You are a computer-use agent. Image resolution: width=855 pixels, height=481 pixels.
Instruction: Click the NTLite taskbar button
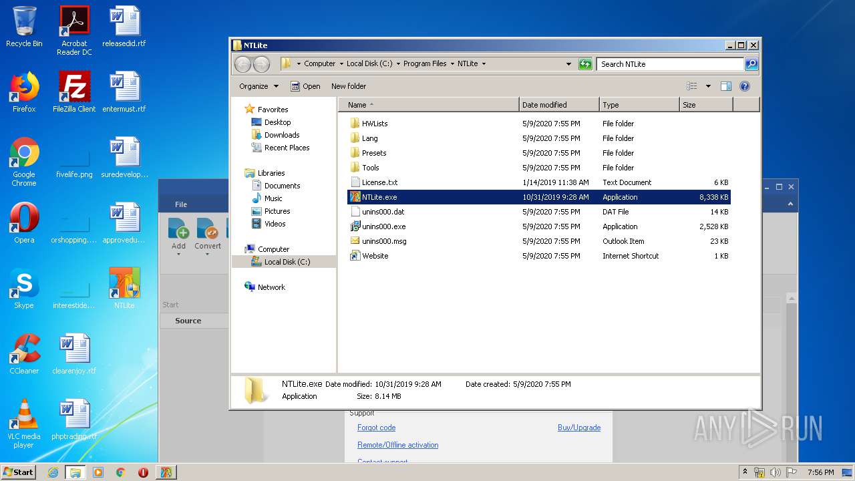[x=166, y=472]
